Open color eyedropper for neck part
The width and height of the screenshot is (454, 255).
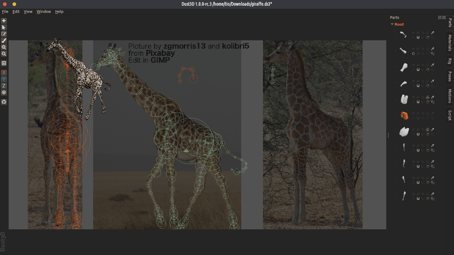433,65
